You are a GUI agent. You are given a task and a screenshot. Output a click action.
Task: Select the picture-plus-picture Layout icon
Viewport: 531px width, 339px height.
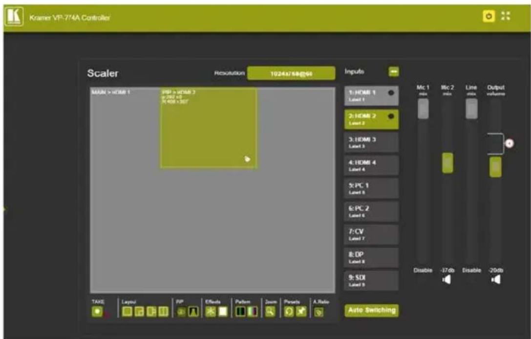[x=151, y=311]
